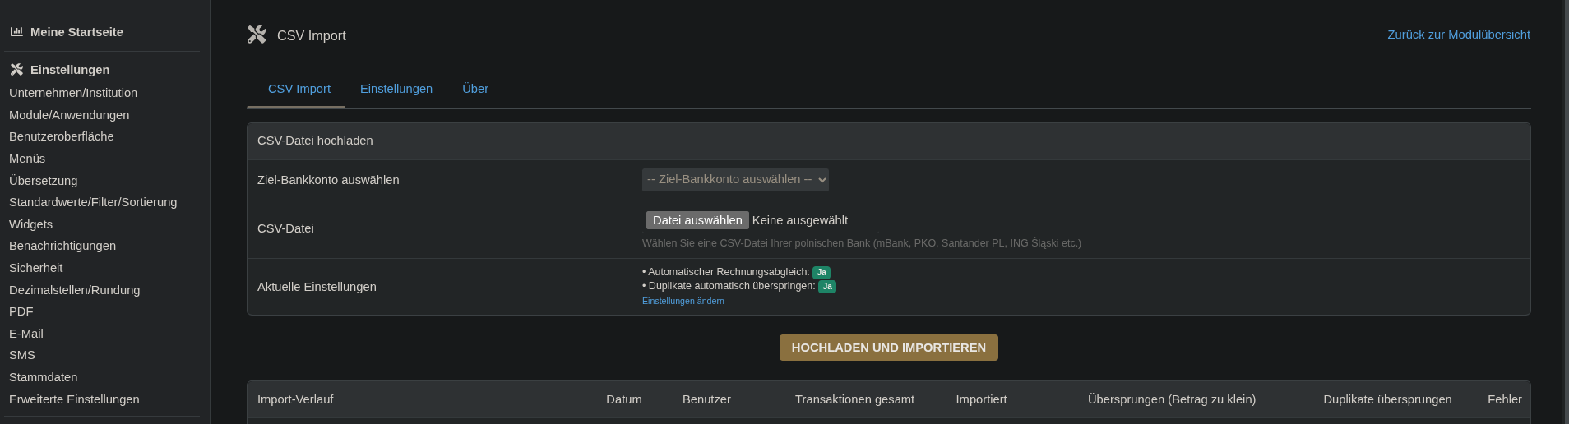Viewport: 1569px width, 424px height.
Task: Click the chart icon beside Meine Startseite
Action: click(x=16, y=32)
